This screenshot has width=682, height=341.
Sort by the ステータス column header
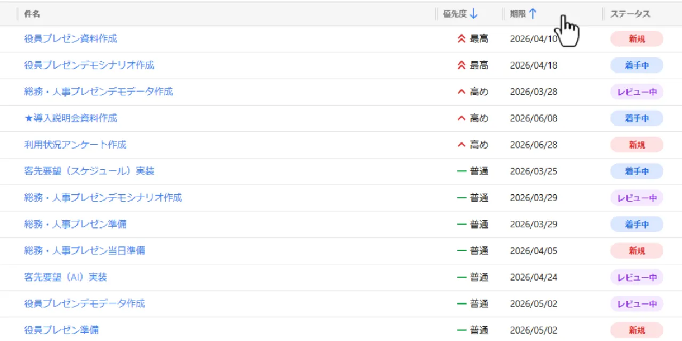(630, 14)
